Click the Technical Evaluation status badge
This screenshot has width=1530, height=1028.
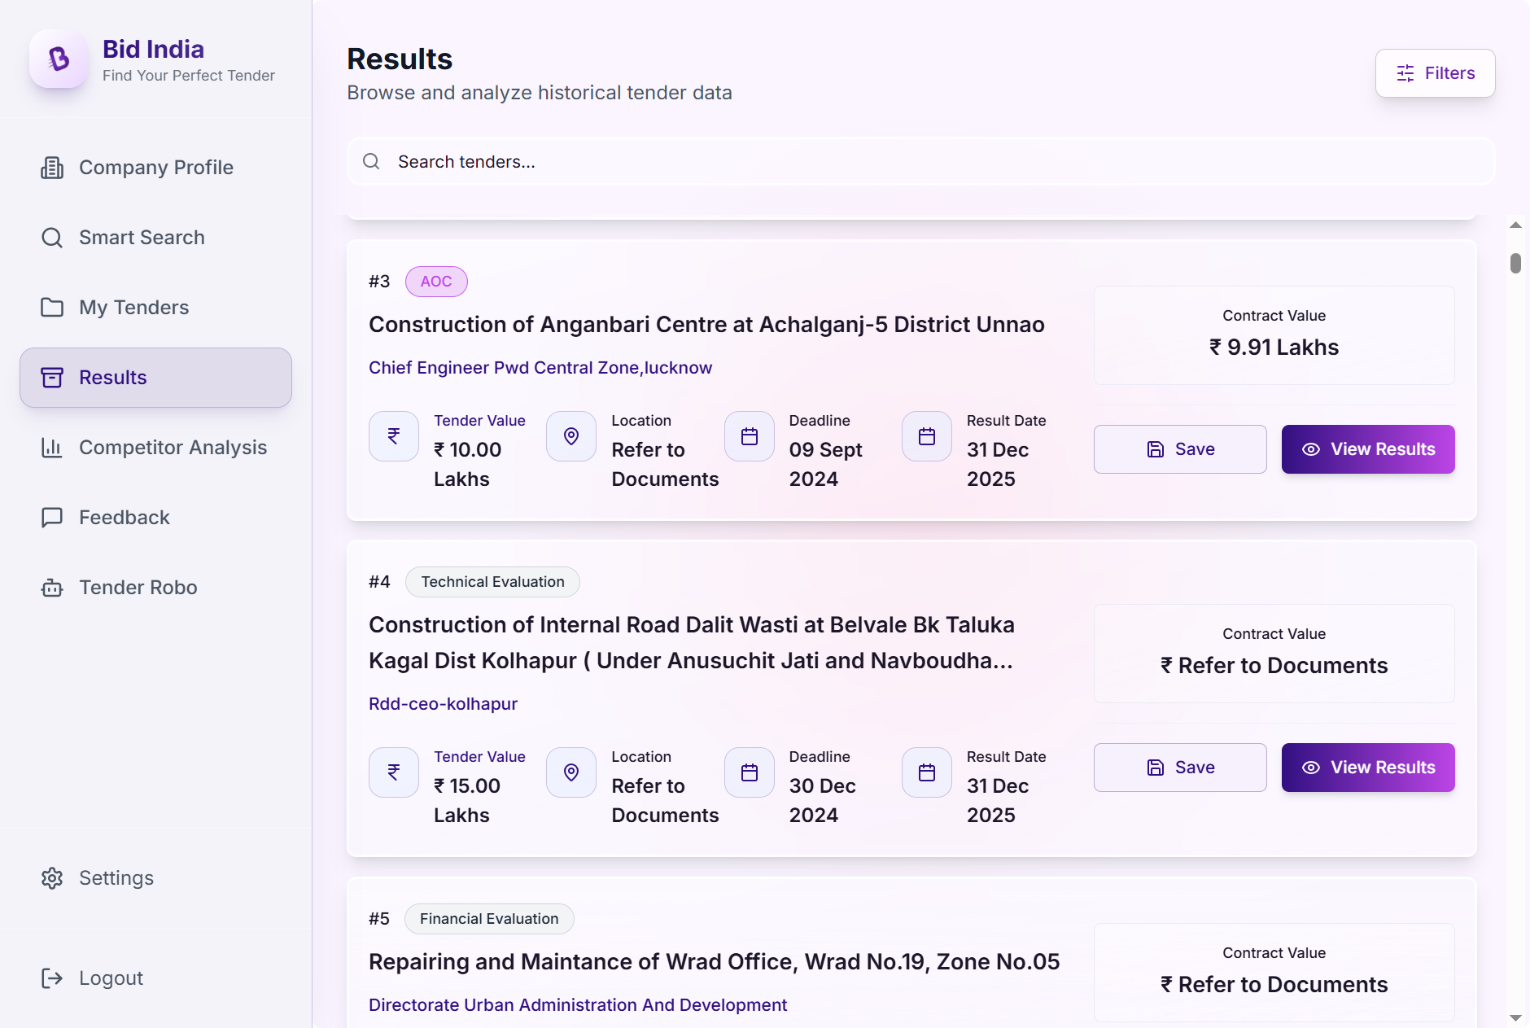[492, 582]
